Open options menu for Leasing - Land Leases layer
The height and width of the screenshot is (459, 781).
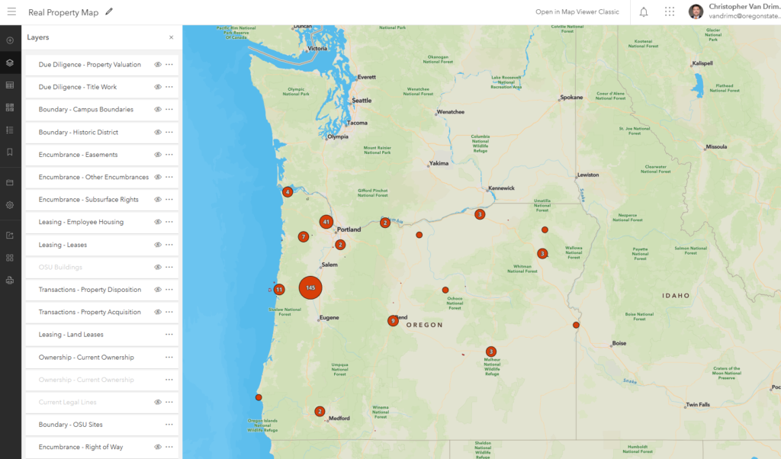pos(169,335)
